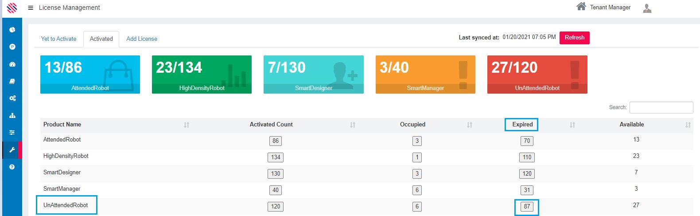This screenshot has height=216, width=700.
Task: Open the pie chart sidebar icon
Action: click(x=12, y=30)
